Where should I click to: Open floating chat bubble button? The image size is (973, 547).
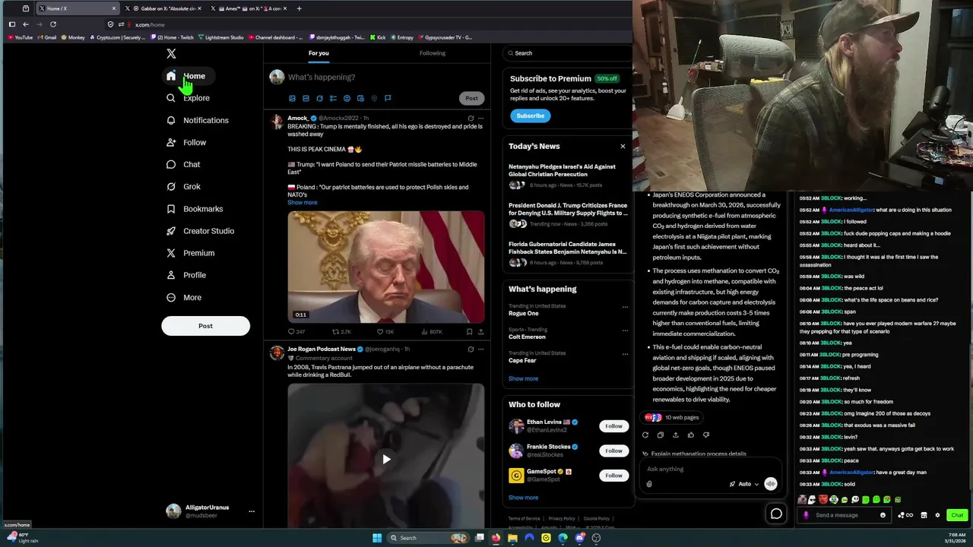click(776, 514)
